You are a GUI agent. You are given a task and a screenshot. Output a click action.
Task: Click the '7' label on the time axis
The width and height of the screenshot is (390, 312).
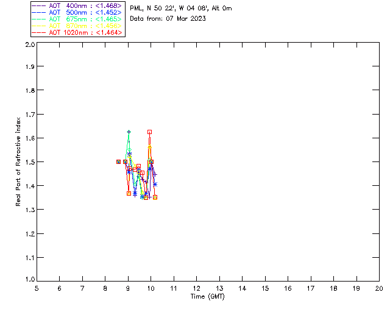pyautogui.click(x=82, y=288)
